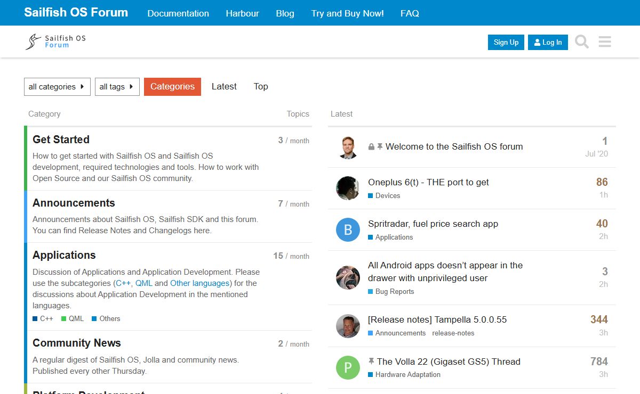Click the Hardware Adaptation category badge
This screenshot has width=640, height=394.
coord(404,375)
